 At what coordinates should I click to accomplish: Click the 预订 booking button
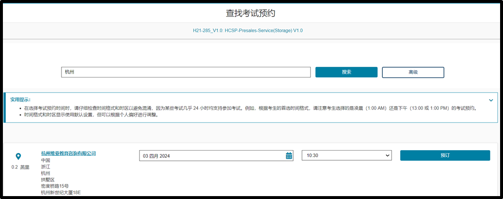pyautogui.click(x=445, y=155)
